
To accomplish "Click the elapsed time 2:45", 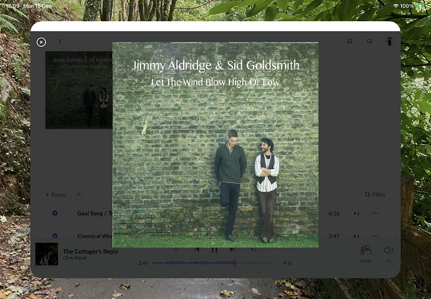I will 143,263.
